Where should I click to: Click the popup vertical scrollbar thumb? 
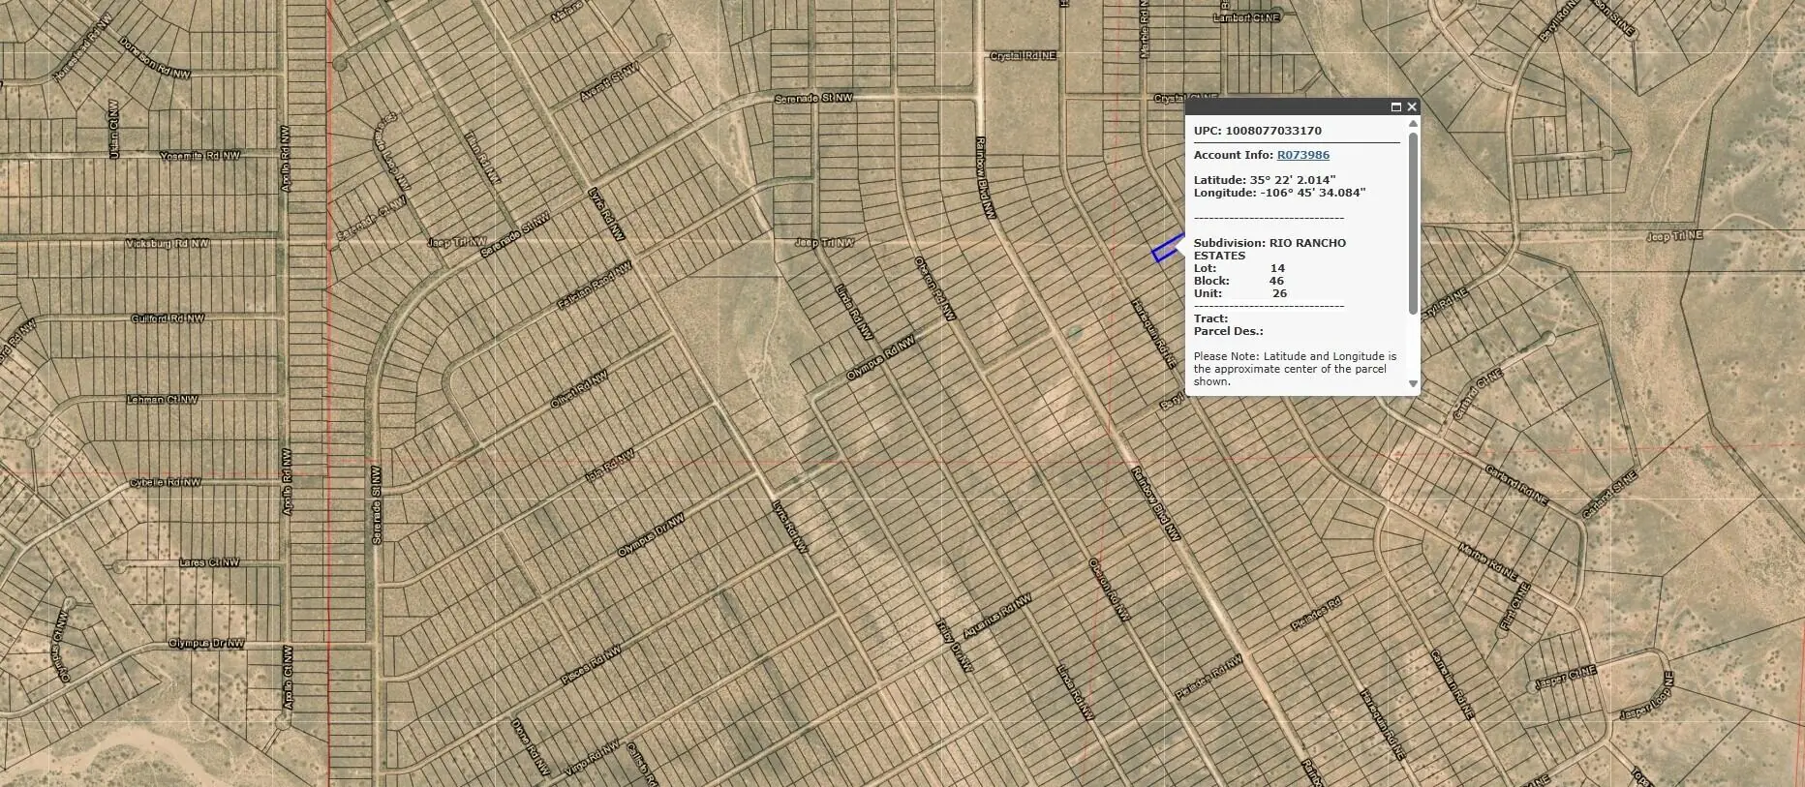[x=1413, y=223]
